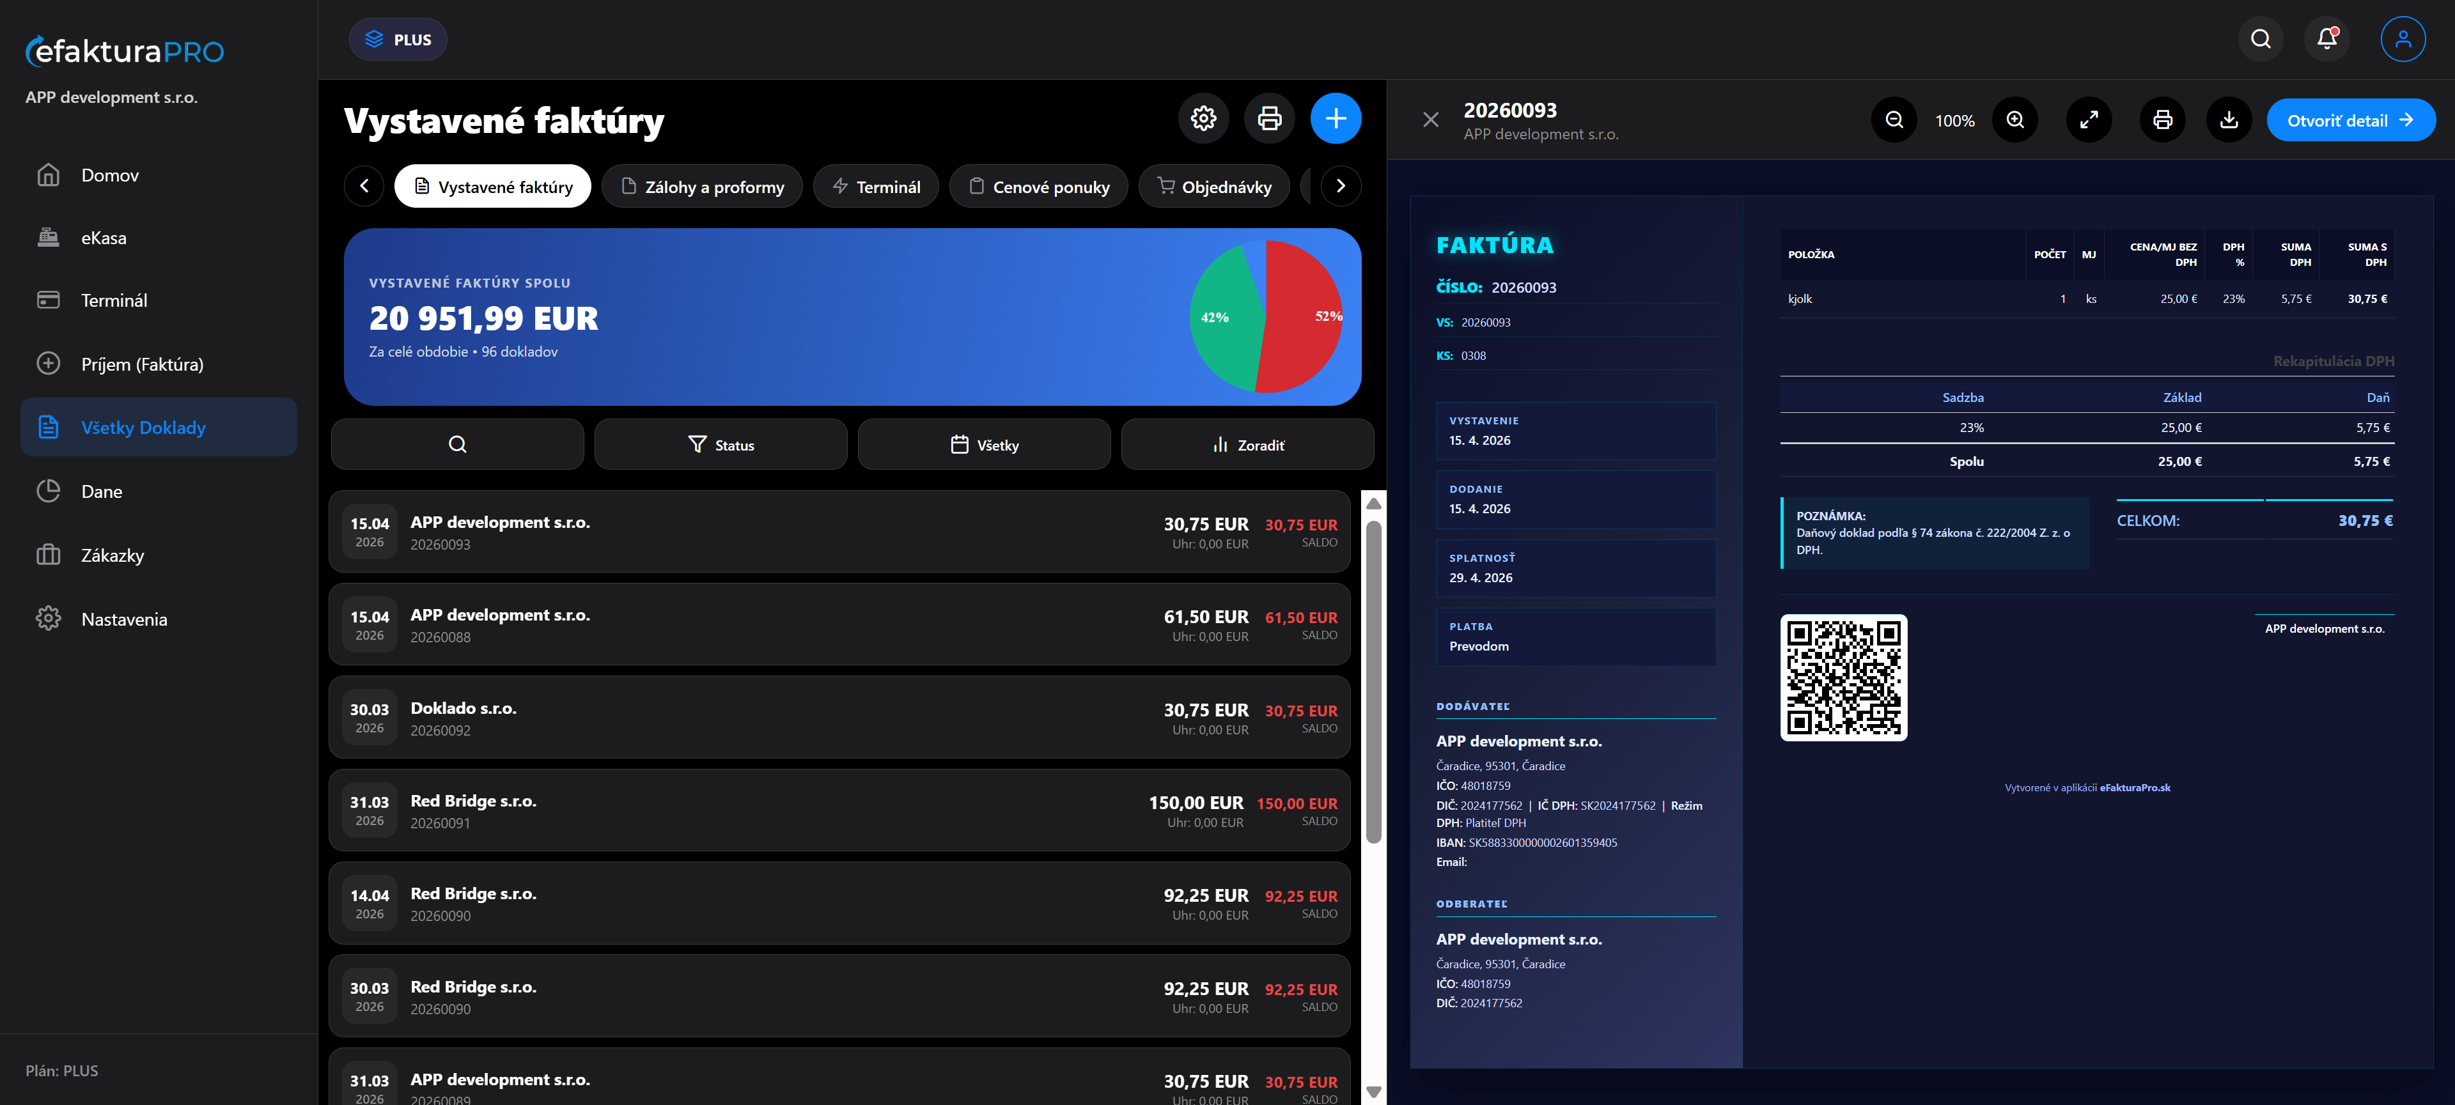
Task: Switch to the Vystavené faktúry tab
Action: pos(493,187)
